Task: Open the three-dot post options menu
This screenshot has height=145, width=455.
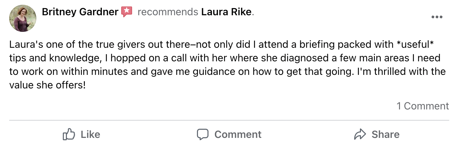Action: tap(436, 17)
